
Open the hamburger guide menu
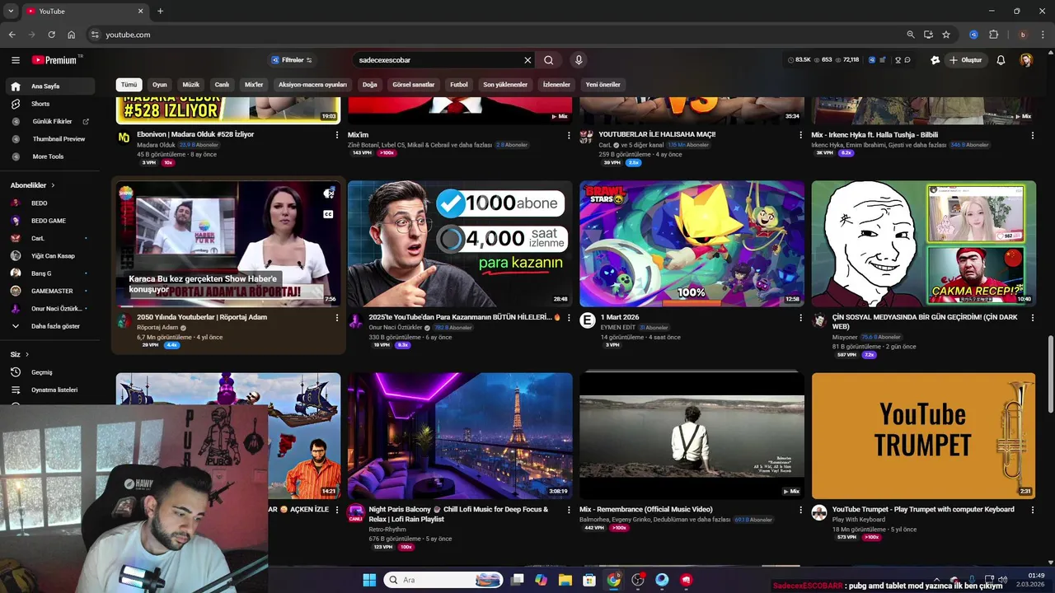click(15, 60)
